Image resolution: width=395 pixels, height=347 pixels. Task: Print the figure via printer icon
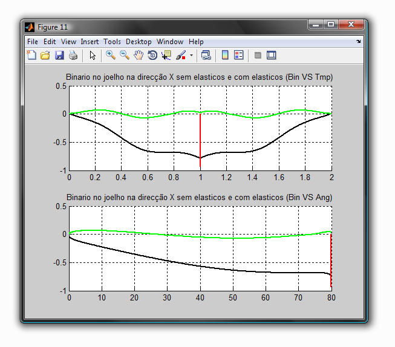coord(73,56)
